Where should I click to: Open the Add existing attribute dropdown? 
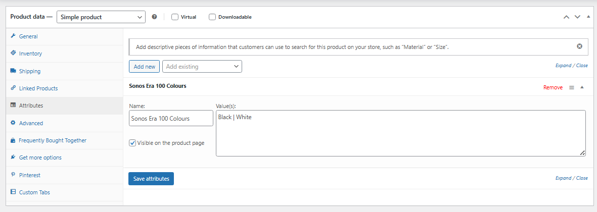coord(202,67)
